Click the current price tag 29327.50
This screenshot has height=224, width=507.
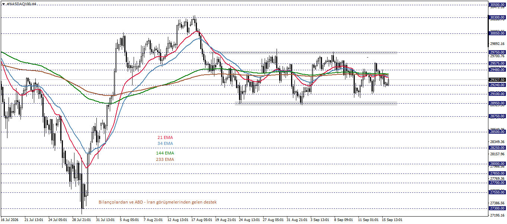tap(497, 79)
